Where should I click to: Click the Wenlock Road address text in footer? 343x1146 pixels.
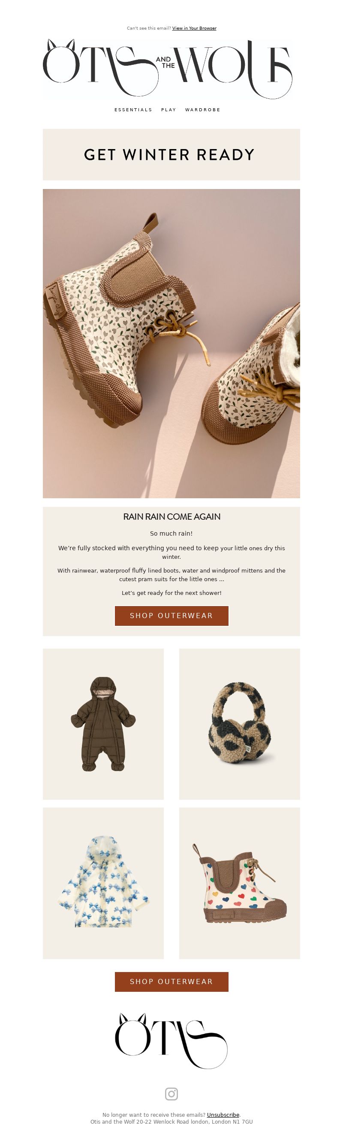point(171,1122)
